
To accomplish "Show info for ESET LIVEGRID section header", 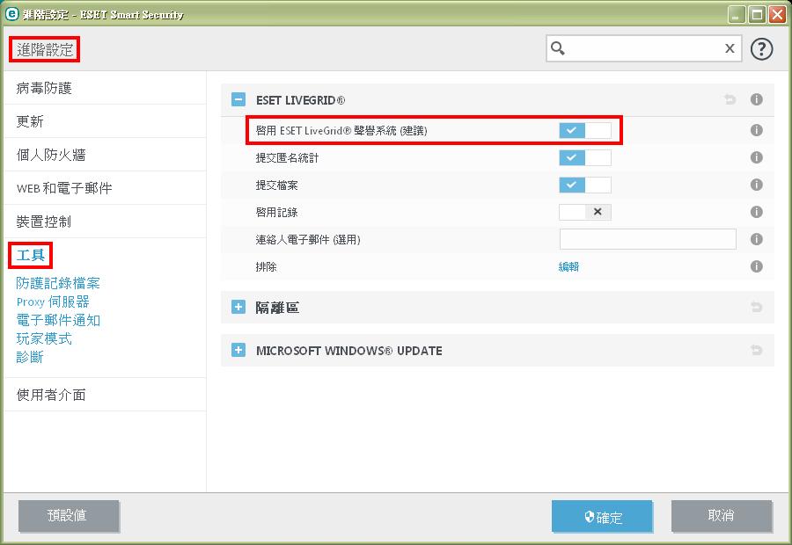I will coord(756,99).
